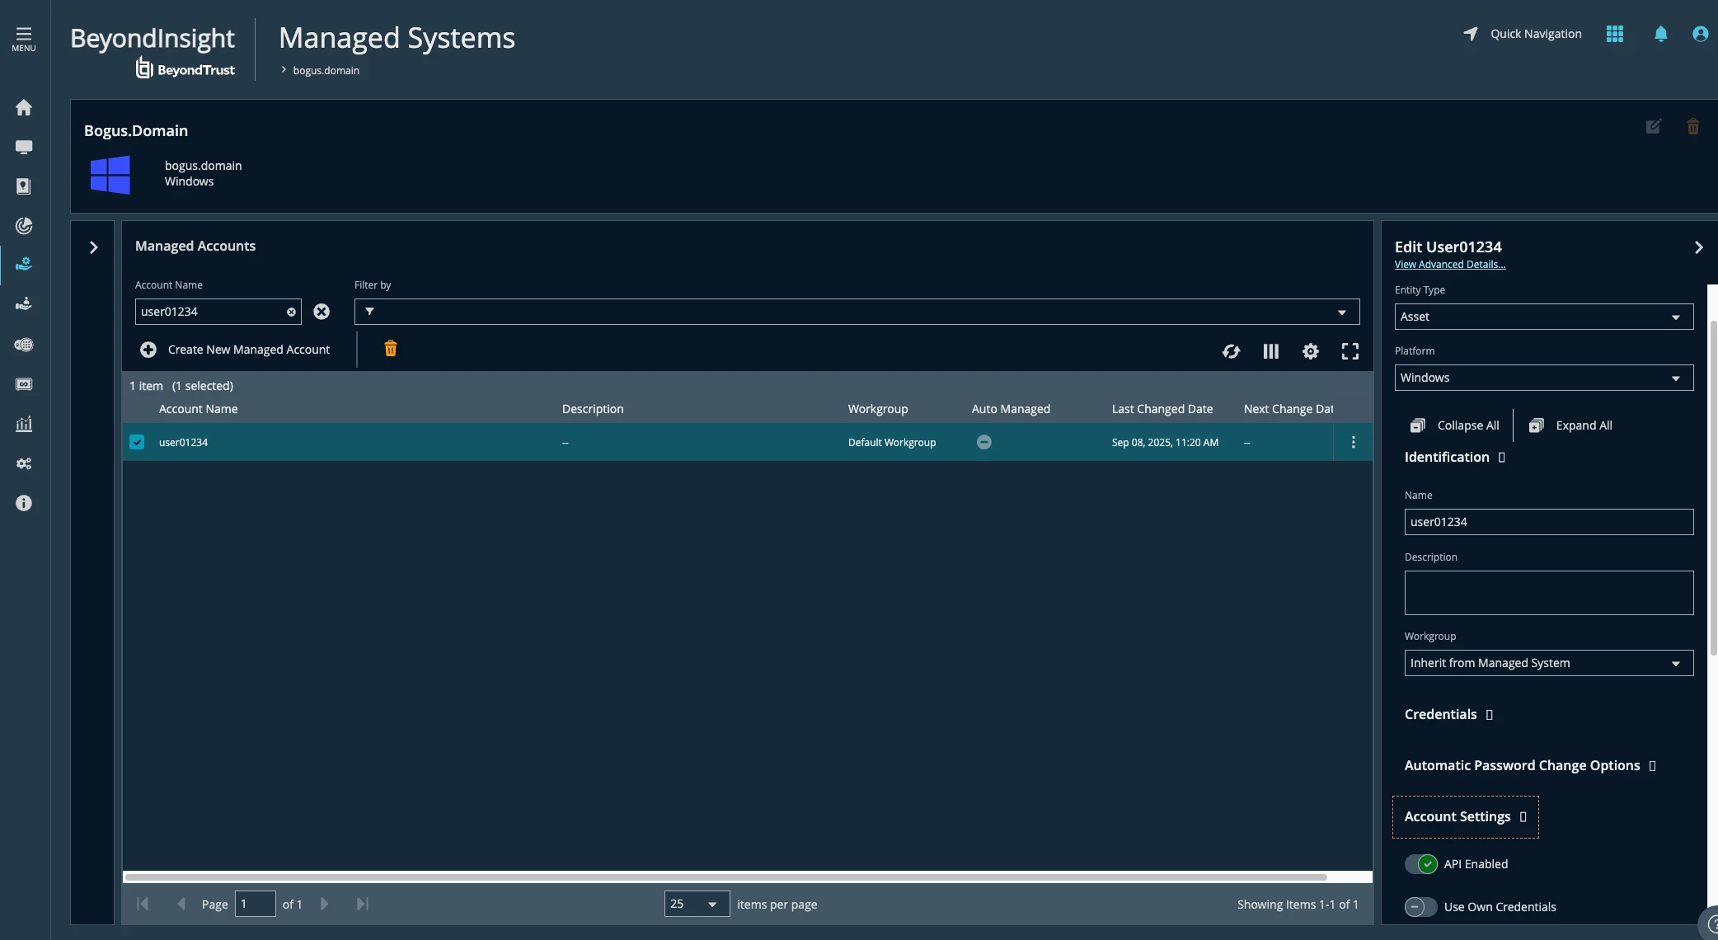
Task: Sort by Account Name column header
Action: (x=198, y=409)
